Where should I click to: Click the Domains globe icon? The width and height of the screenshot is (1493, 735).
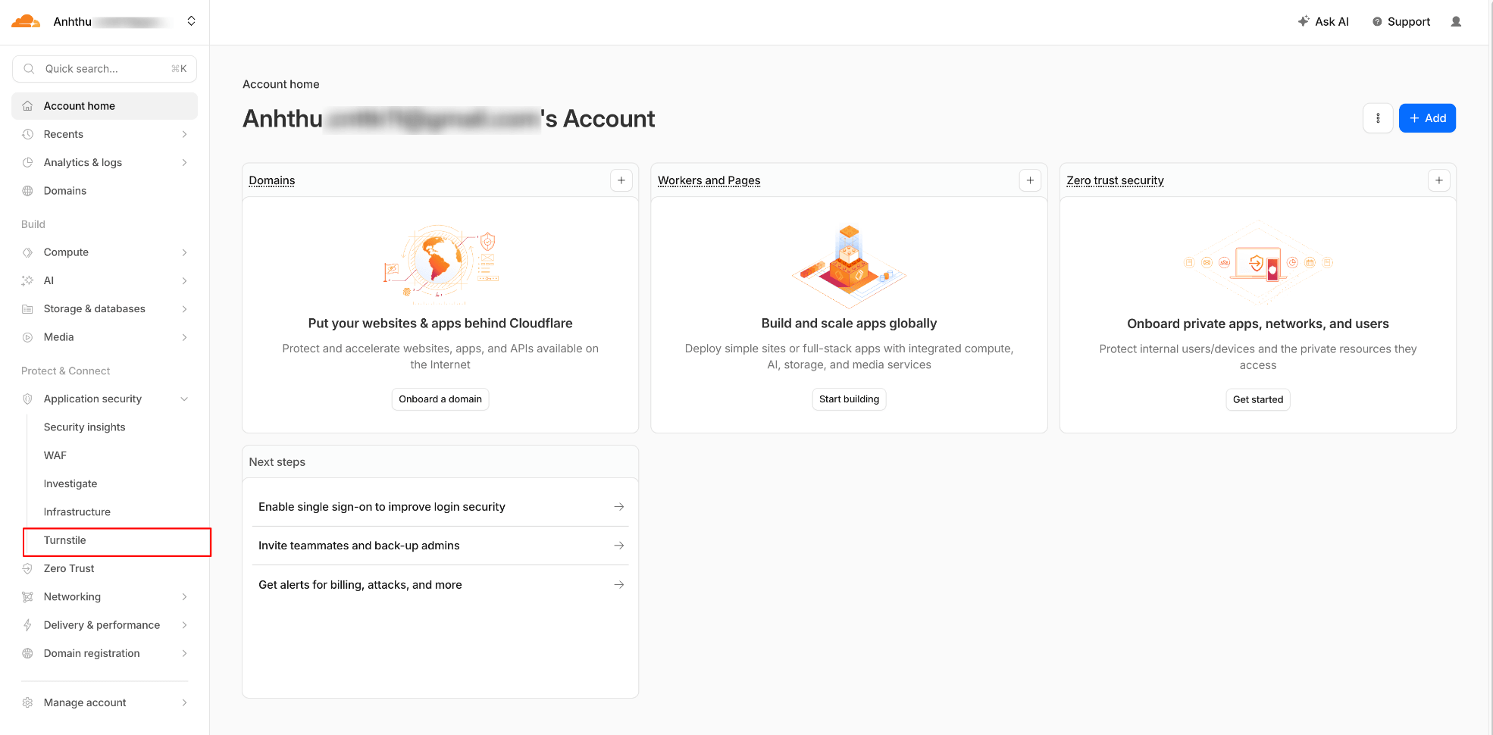(x=27, y=191)
